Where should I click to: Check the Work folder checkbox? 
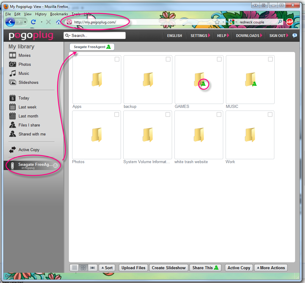coord(270,114)
